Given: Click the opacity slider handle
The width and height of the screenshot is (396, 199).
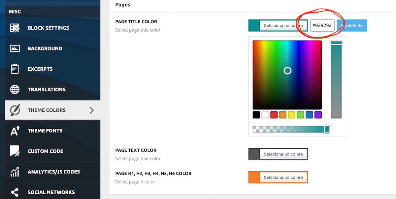Looking at the screenshot, I should tap(327, 129).
